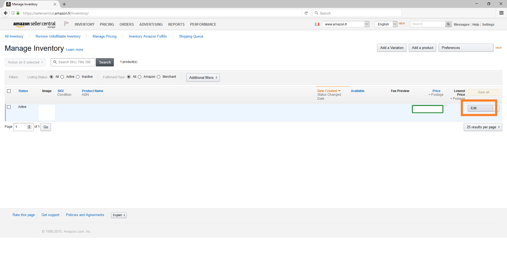The image size is (507, 275).
Task: Open the www.amazon.fr marketplace dropdown
Action: tap(346, 24)
